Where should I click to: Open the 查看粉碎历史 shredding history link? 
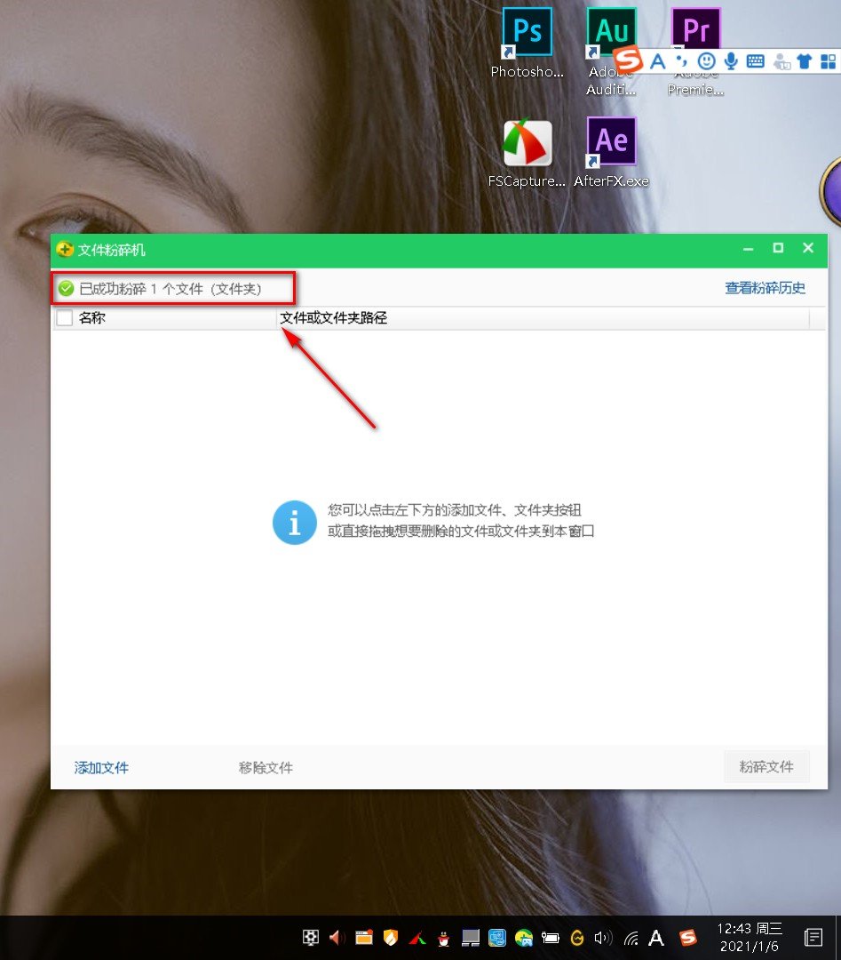(764, 288)
